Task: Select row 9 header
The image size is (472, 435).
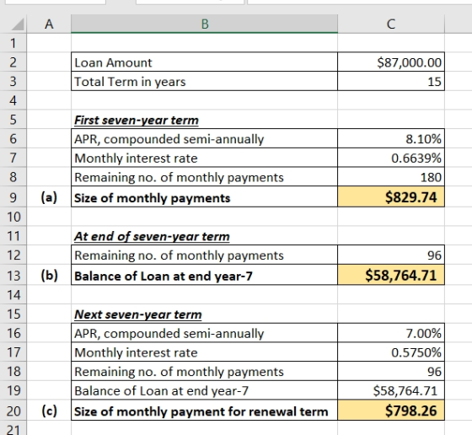Action: point(13,197)
